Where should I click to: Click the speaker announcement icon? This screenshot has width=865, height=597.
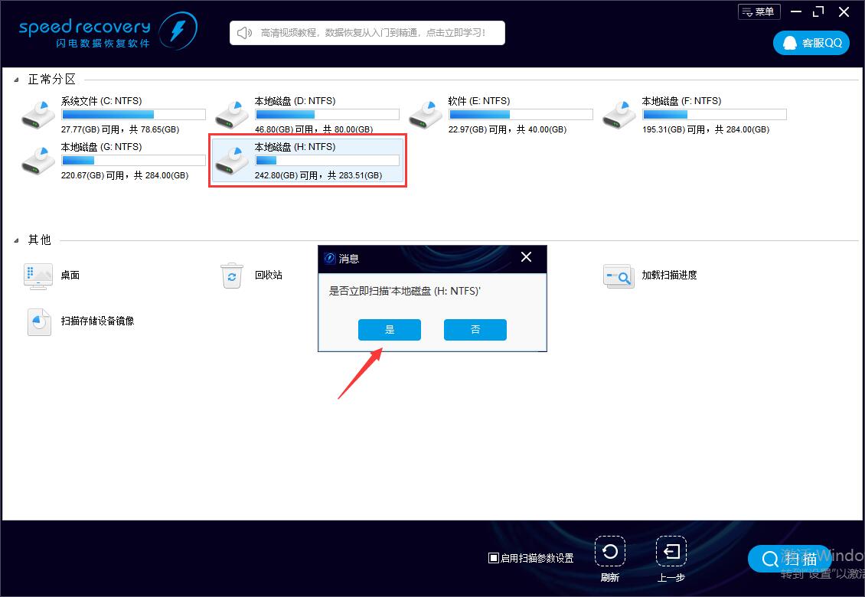click(x=244, y=33)
